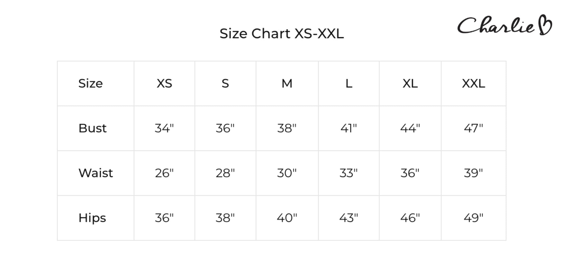Select the Hips row label
The image size is (575, 255).
[x=92, y=218]
